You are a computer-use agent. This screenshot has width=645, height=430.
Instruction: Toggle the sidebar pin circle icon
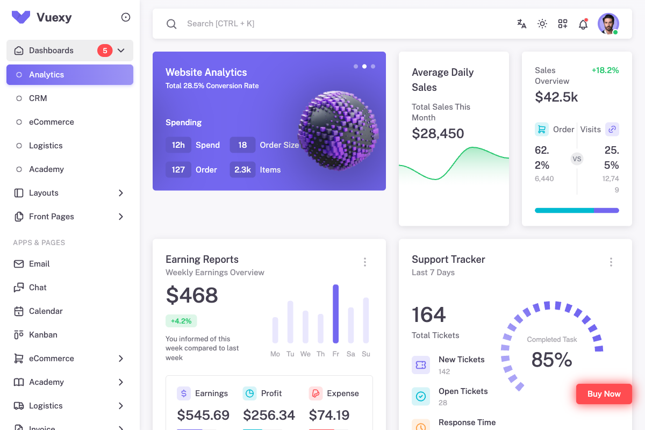click(x=125, y=17)
